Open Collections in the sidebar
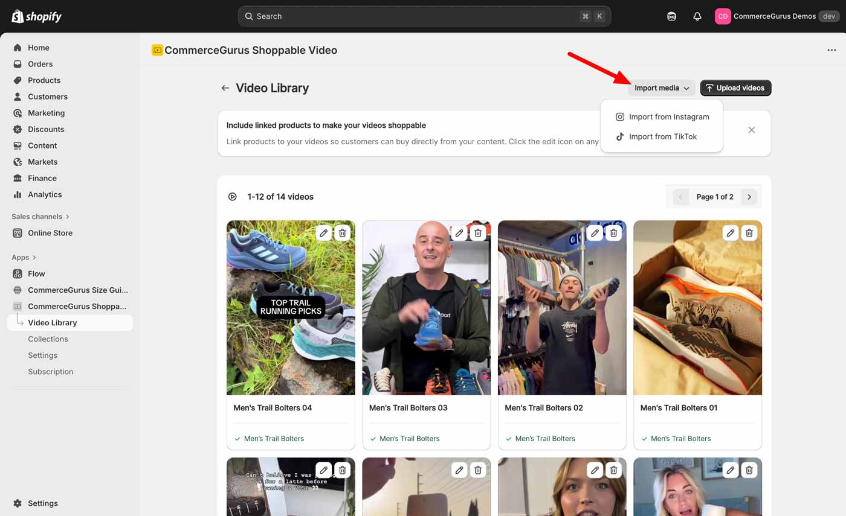 [48, 339]
